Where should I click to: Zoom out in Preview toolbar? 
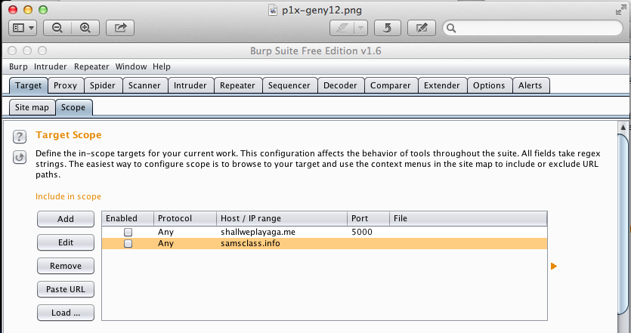(57, 28)
